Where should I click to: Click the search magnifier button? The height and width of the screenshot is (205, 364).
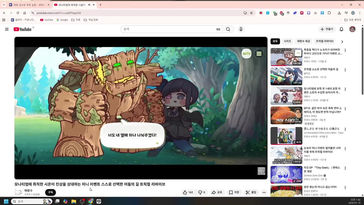pos(228,29)
